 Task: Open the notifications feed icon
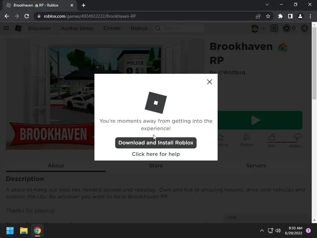pos(274,28)
